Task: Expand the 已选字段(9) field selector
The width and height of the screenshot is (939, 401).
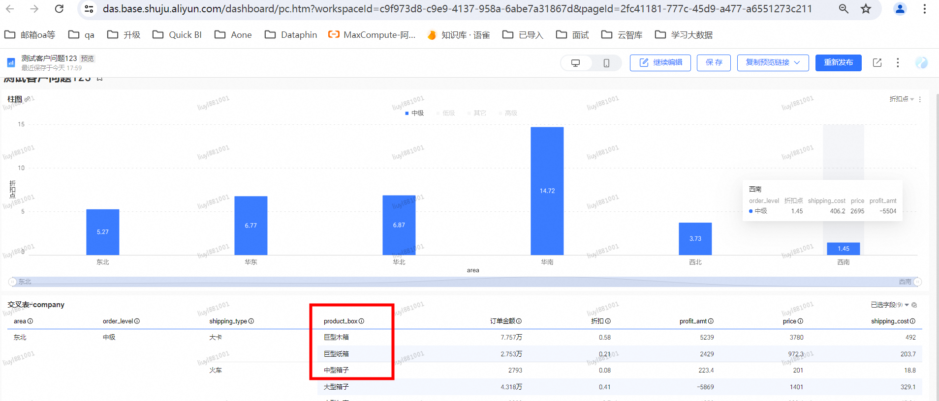Action: 890,305
